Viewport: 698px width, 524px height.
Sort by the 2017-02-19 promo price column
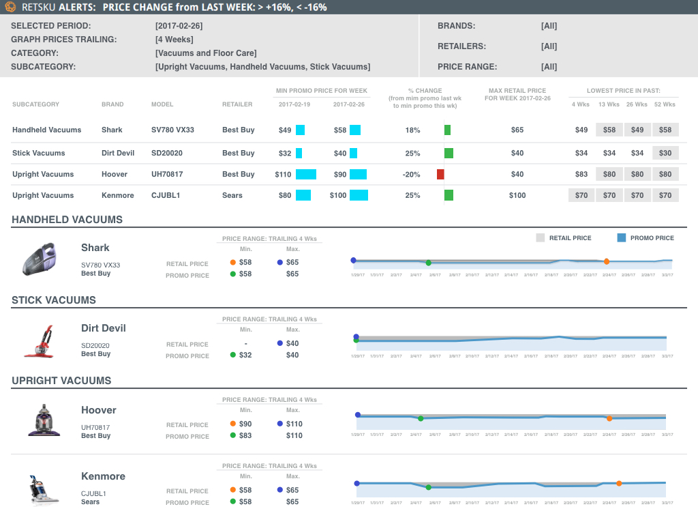[x=294, y=104]
